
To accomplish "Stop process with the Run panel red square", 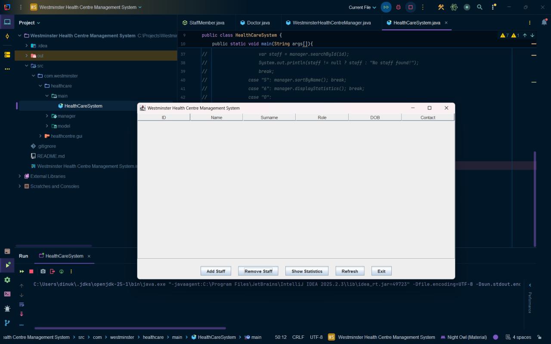I will (31, 271).
